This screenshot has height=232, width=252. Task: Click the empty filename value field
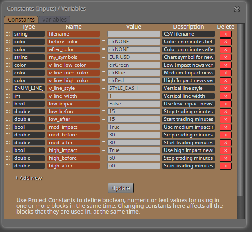pos(134,34)
